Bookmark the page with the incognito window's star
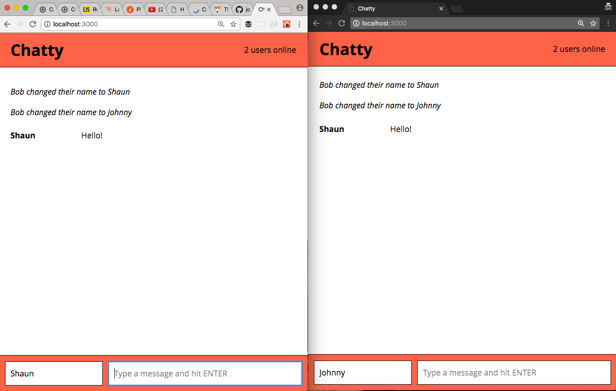Image resolution: width=616 pixels, height=391 pixels. point(593,23)
